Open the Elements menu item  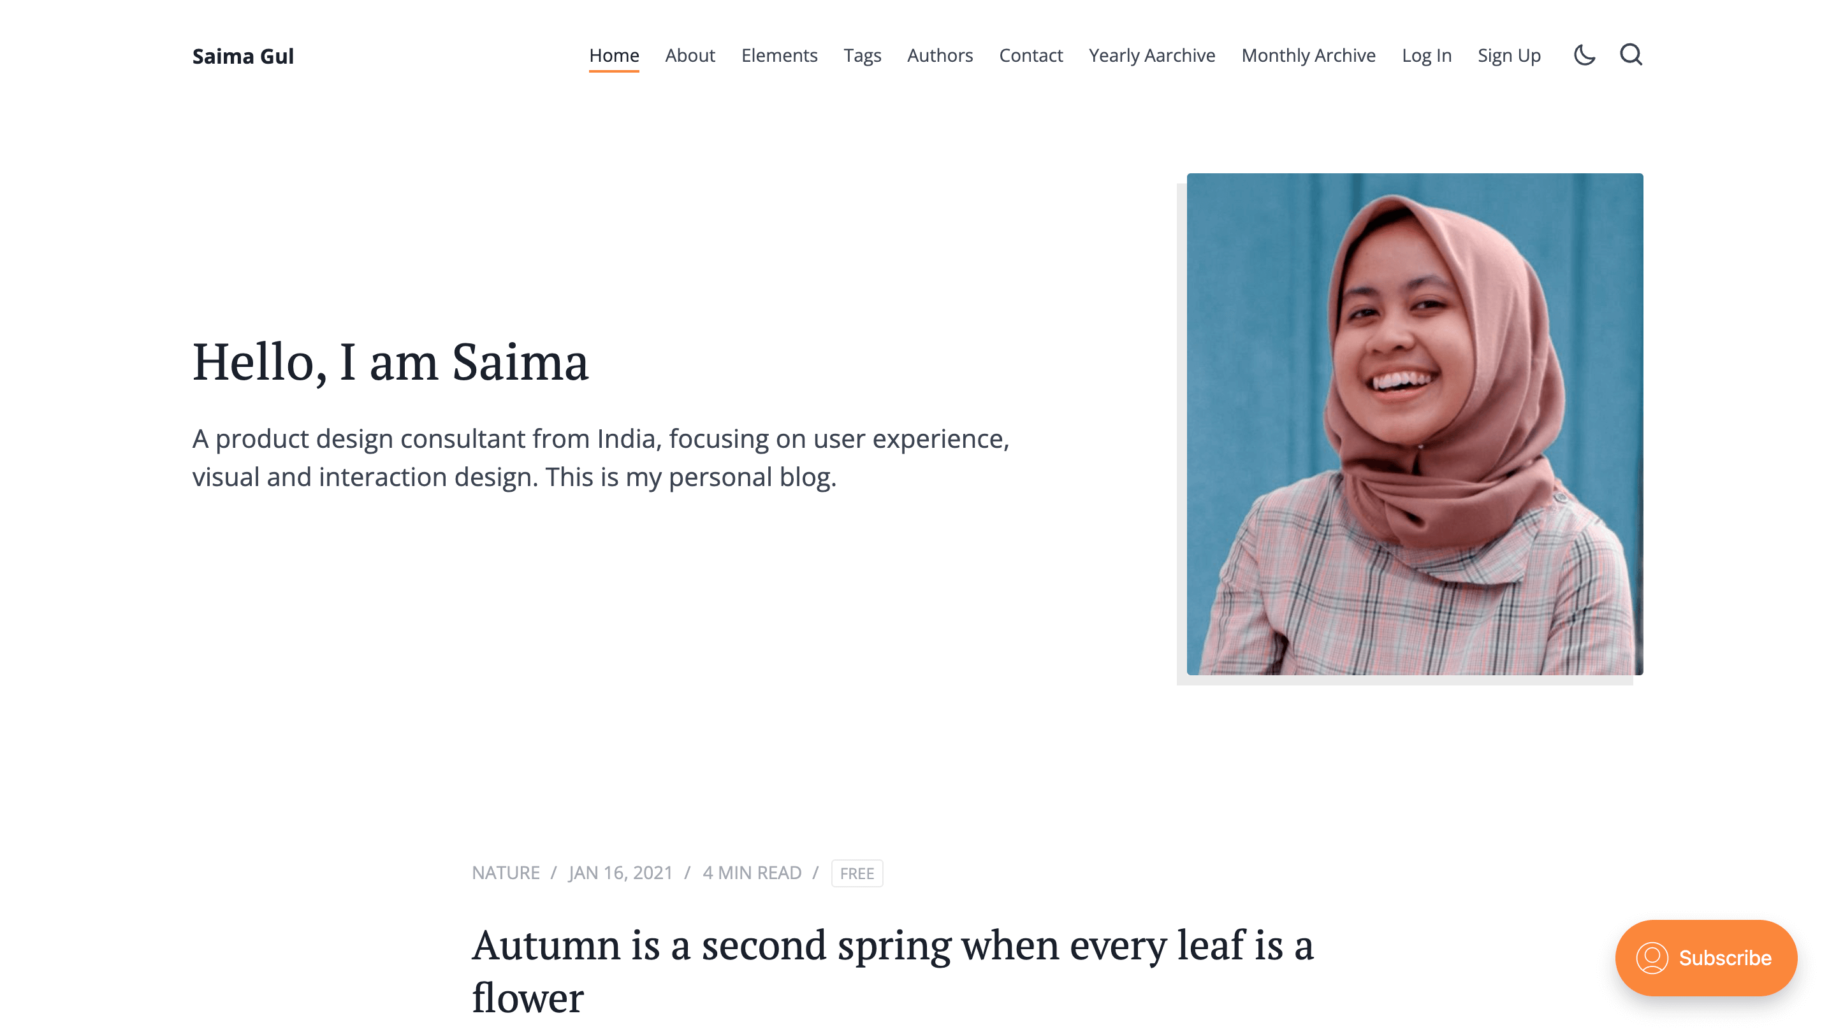point(779,55)
